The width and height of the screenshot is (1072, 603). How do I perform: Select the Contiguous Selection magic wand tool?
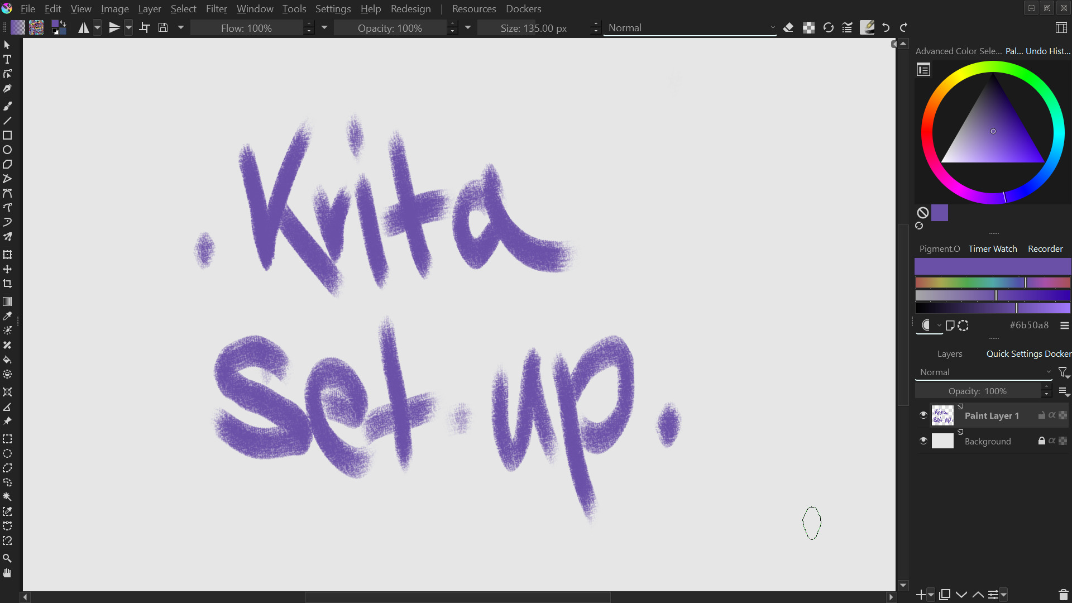tap(7, 497)
